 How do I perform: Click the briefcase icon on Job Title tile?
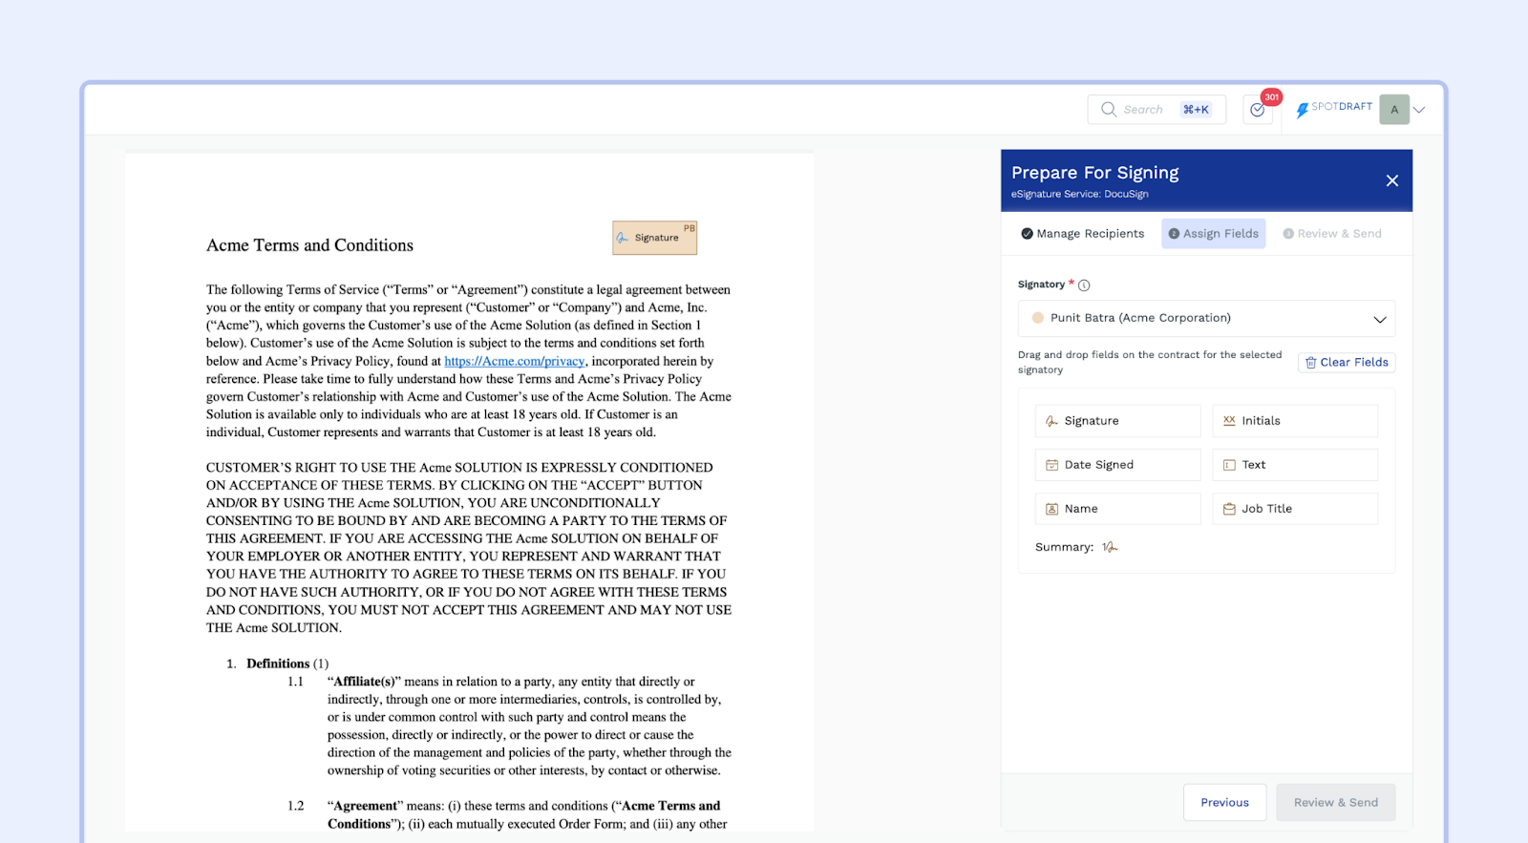click(1229, 509)
